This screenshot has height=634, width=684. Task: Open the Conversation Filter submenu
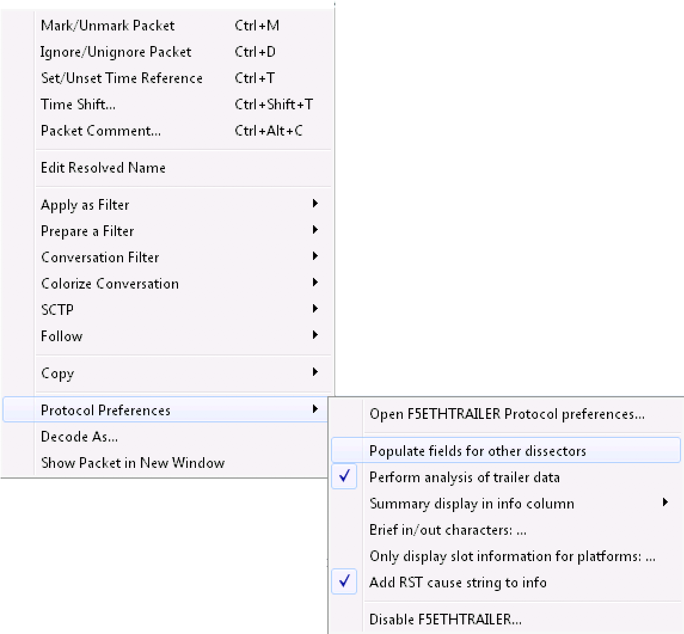(167, 257)
